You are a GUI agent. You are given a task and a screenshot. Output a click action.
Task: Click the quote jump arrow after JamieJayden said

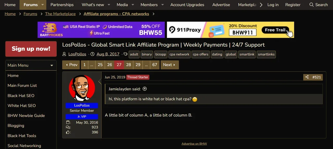[145, 89]
